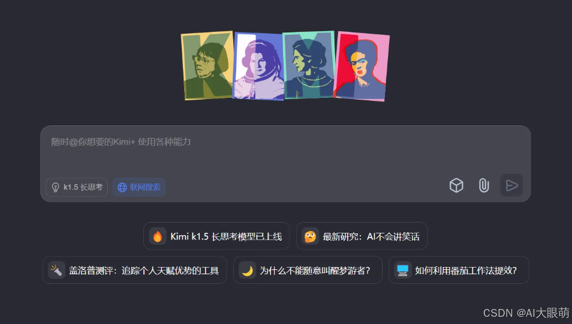Screen dimensions: 572x324
Task: Toggle the k1.5 长思考 mode
Action: pos(77,187)
